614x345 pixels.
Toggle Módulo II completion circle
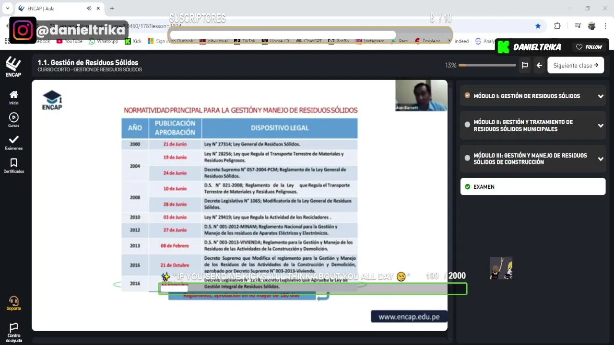tap(467, 125)
